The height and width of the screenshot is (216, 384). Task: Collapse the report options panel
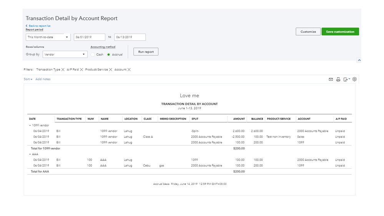(359, 60)
